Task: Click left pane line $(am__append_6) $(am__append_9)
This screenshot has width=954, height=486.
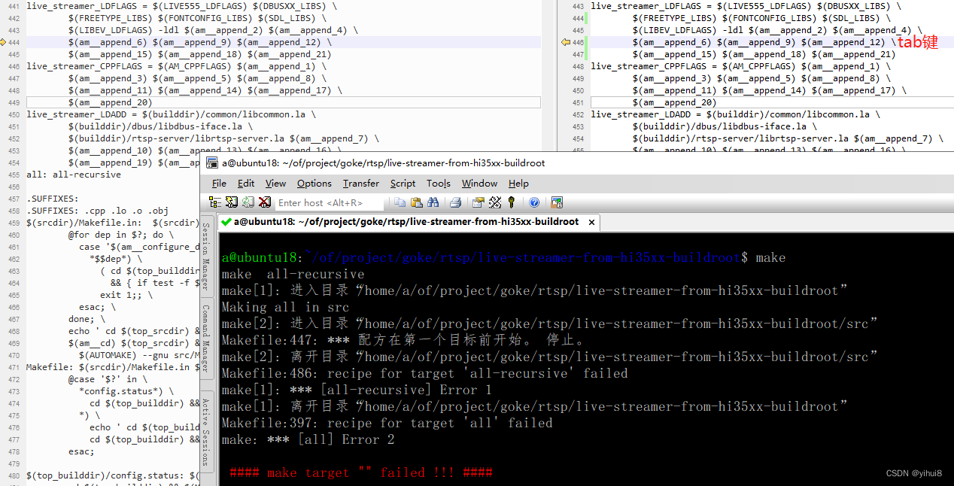Action: (x=199, y=42)
